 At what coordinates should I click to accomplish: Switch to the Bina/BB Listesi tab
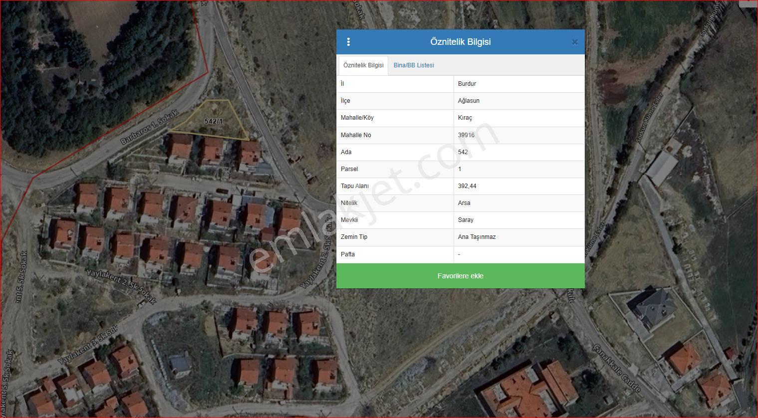coord(414,65)
